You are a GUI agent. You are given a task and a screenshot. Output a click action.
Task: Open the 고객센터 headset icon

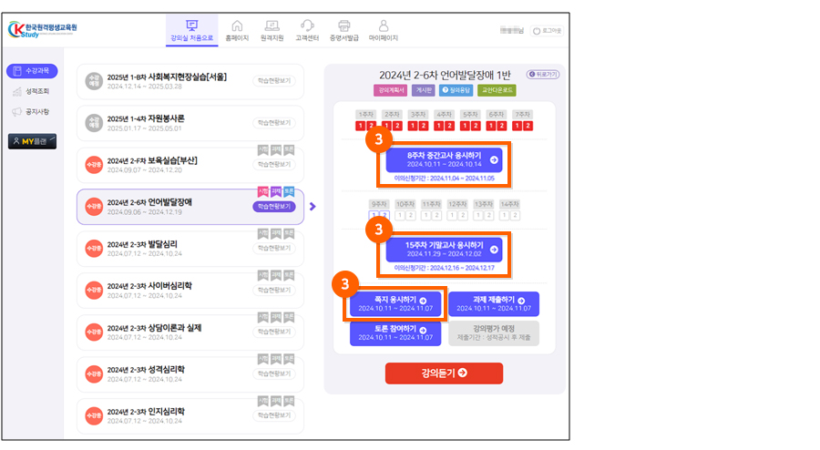(x=307, y=26)
